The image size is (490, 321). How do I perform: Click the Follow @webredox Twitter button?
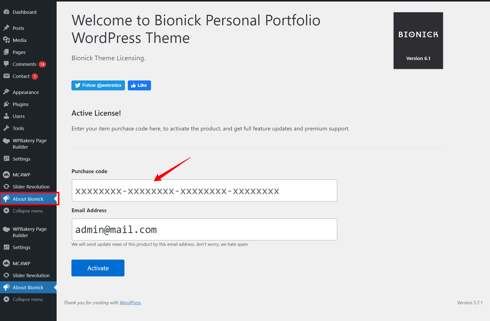tap(98, 85)
